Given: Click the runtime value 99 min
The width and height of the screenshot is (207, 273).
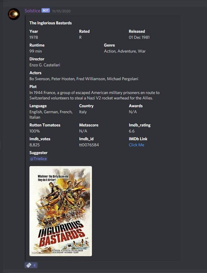Looking at the screenshot, I should (x=35, y=51).
